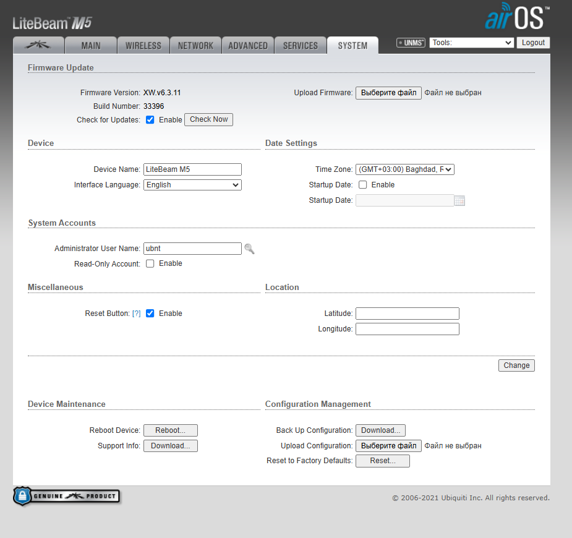Click the Device Maintenance heading

(67, 404)
